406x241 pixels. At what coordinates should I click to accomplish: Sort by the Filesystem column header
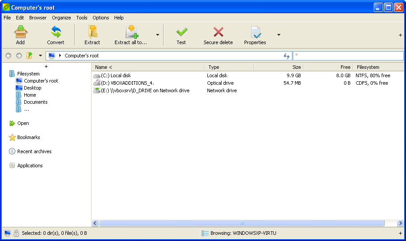tap(379, 67)
